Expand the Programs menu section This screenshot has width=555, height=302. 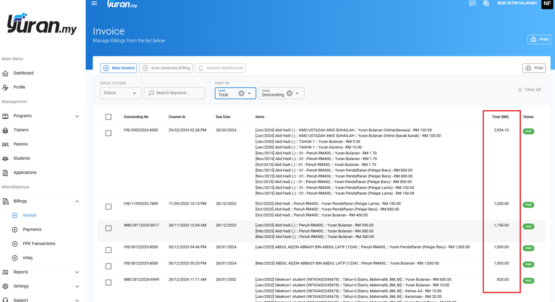pos(77,116)
